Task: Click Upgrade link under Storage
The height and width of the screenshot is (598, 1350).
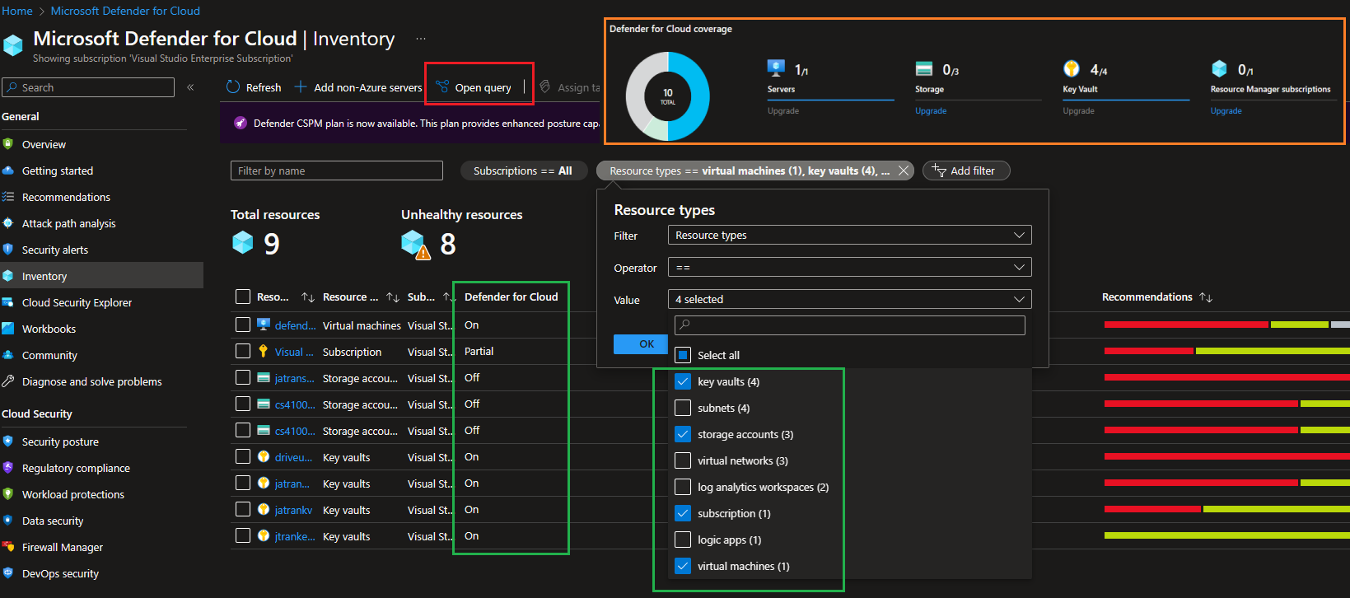Action: pyautogui.click(x=931, y=110)
